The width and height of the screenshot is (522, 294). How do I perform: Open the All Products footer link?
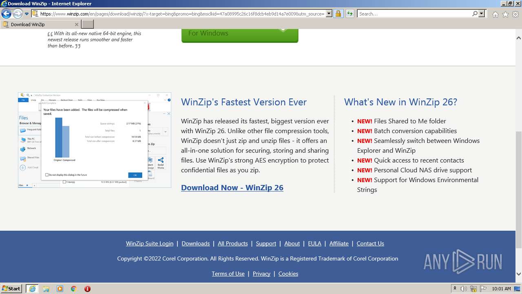pyautogui.click(x=233, y=243)
